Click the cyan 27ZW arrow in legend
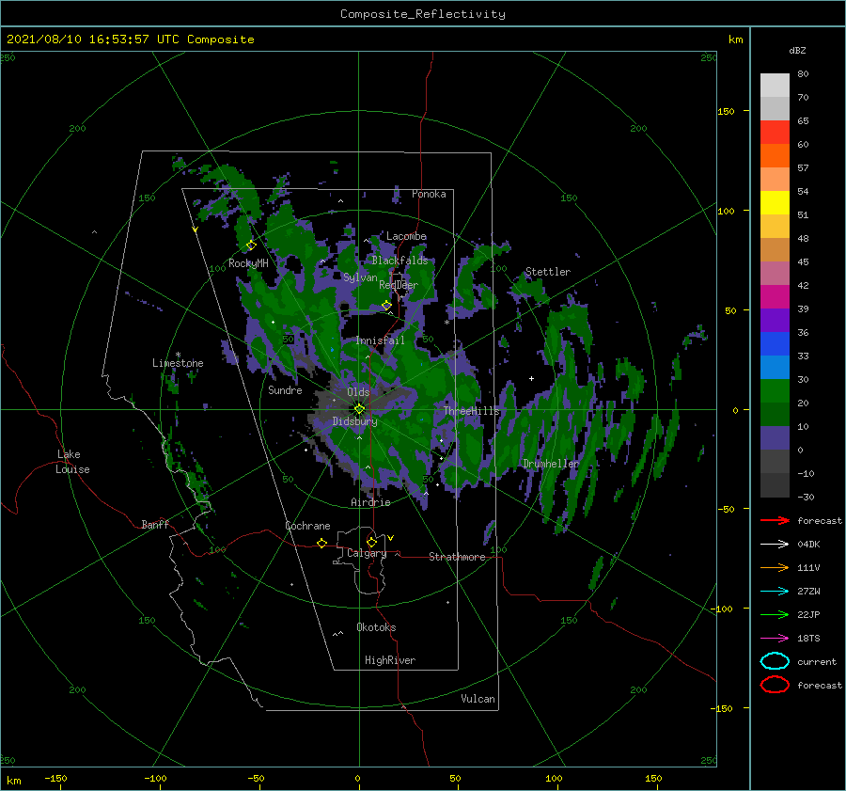846x791 pixels. (775, 592)
